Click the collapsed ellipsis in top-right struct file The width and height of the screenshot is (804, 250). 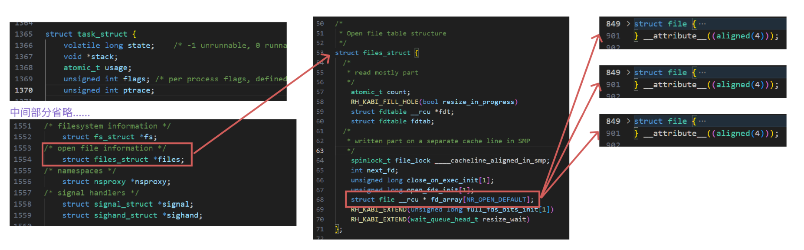click(x=702, y=24)
